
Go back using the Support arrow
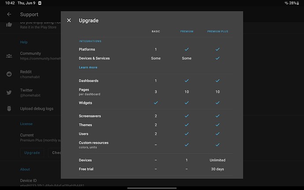pyautogui.click(x=9, y=15)
